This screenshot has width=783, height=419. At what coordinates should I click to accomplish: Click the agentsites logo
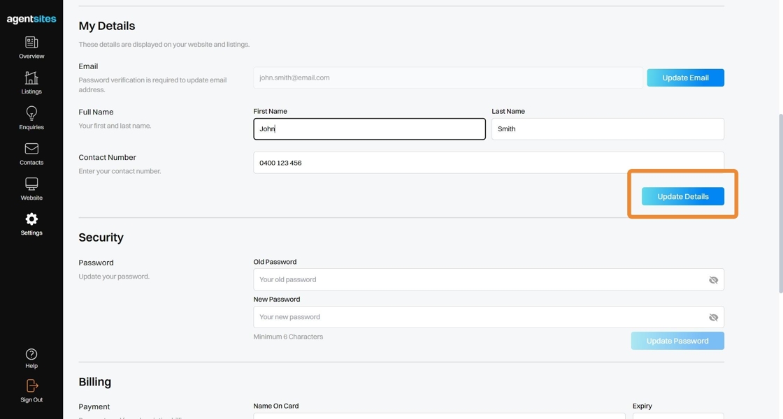[x=31, y=19]
